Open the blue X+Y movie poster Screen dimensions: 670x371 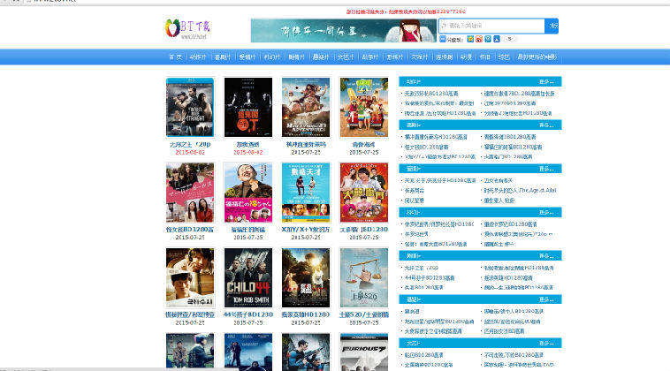coord(306,192)
